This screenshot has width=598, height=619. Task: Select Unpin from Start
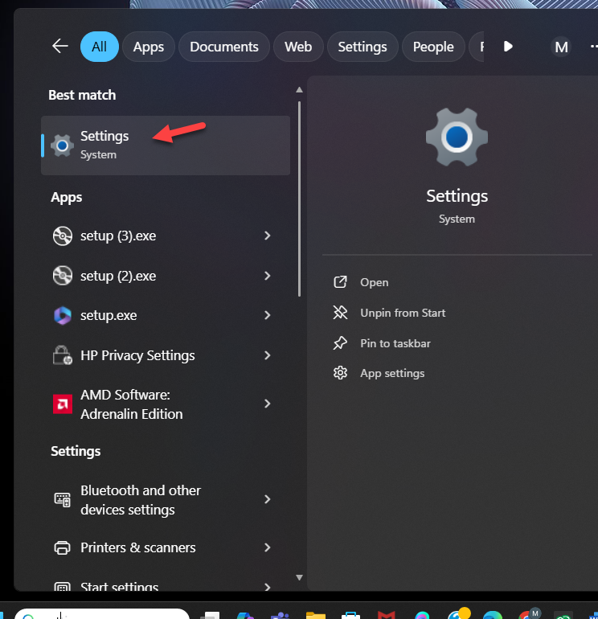(x=402, y=313)
